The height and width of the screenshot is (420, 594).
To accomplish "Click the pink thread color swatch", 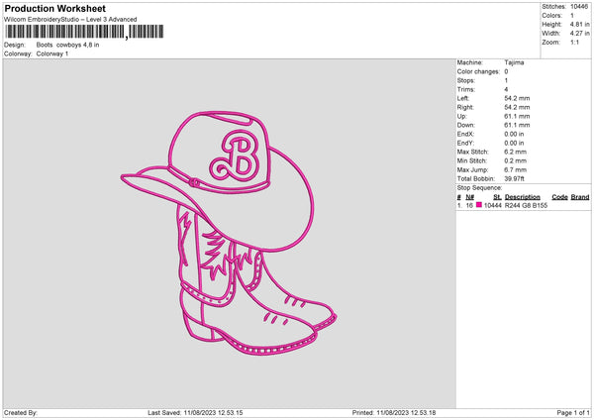I will click(x=480, y=204).
